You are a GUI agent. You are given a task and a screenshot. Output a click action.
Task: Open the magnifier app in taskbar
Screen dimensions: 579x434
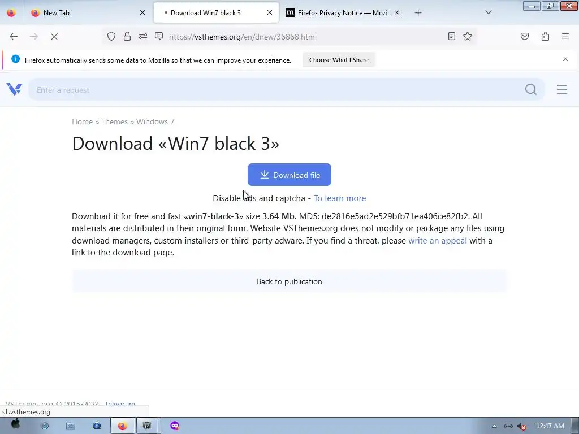(x=97, y=426)
